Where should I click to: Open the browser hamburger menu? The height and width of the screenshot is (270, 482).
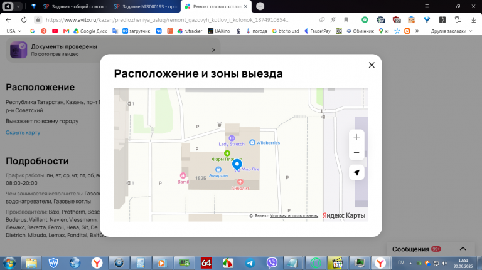(x=427, y=6)
